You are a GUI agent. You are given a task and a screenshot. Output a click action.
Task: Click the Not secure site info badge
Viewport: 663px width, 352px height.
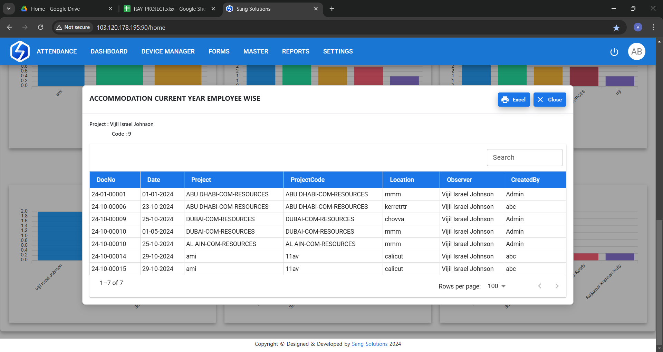point(73,27)
